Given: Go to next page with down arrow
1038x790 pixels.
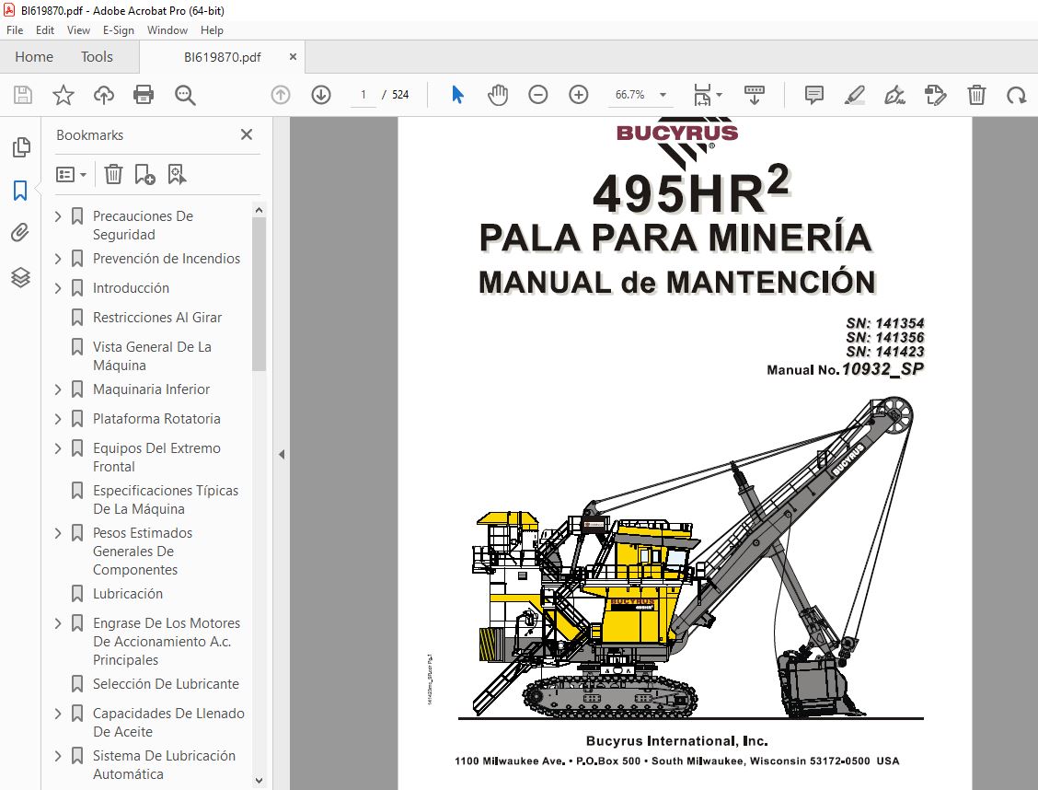Looking at the screenshot, I should [x=321, y=96].
